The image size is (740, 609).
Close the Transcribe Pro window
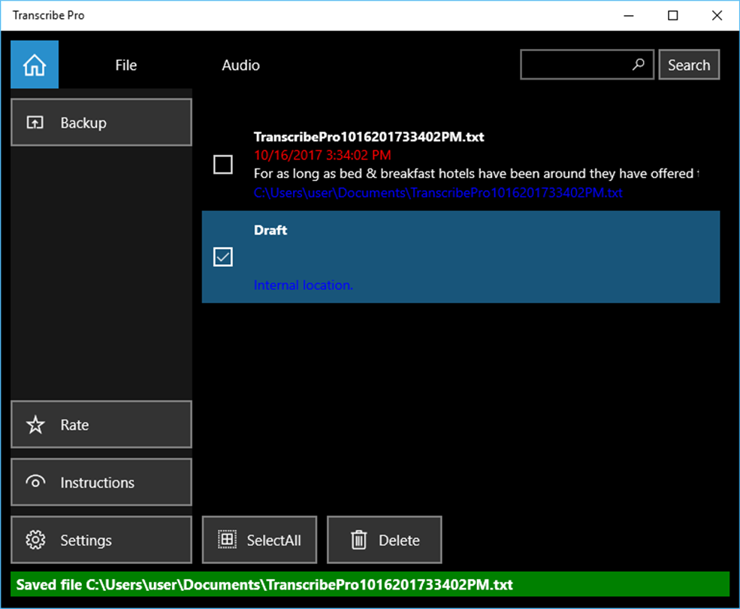coord(717,16)
